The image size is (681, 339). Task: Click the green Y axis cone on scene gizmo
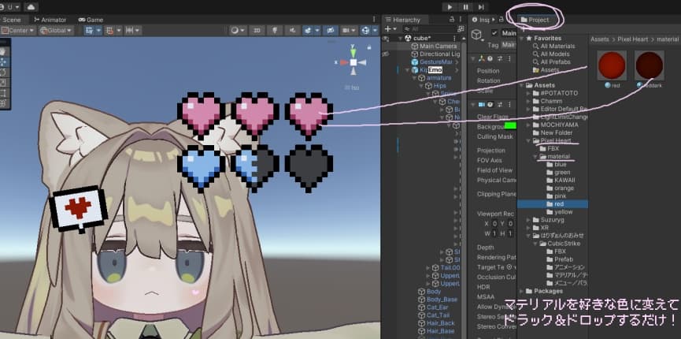[x=353, y=52]
